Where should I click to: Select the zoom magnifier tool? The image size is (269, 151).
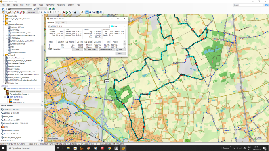point(6,12)
